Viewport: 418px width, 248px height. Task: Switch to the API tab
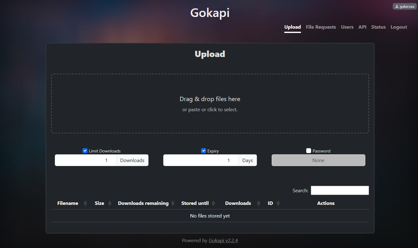(362, 27)
